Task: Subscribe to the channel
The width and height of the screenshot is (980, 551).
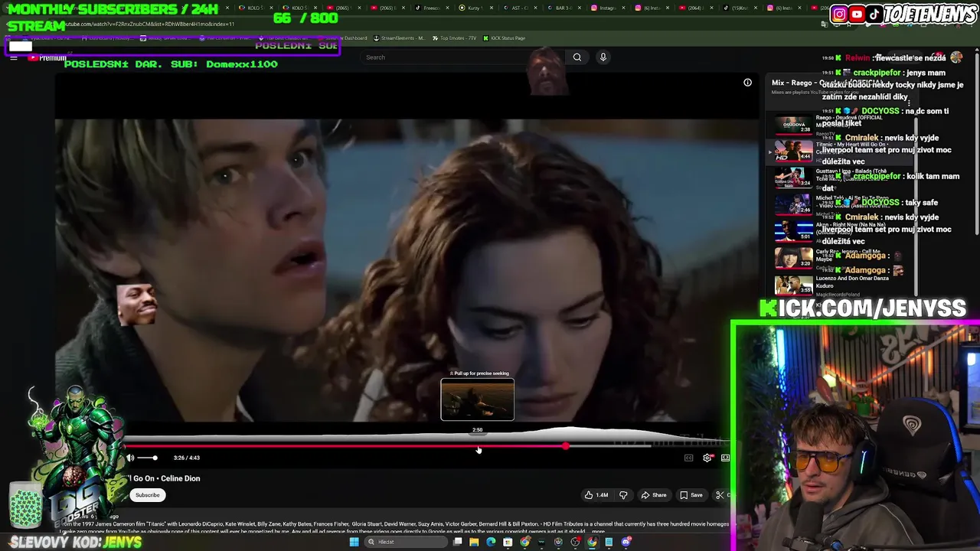Action: tap(148, 495)
